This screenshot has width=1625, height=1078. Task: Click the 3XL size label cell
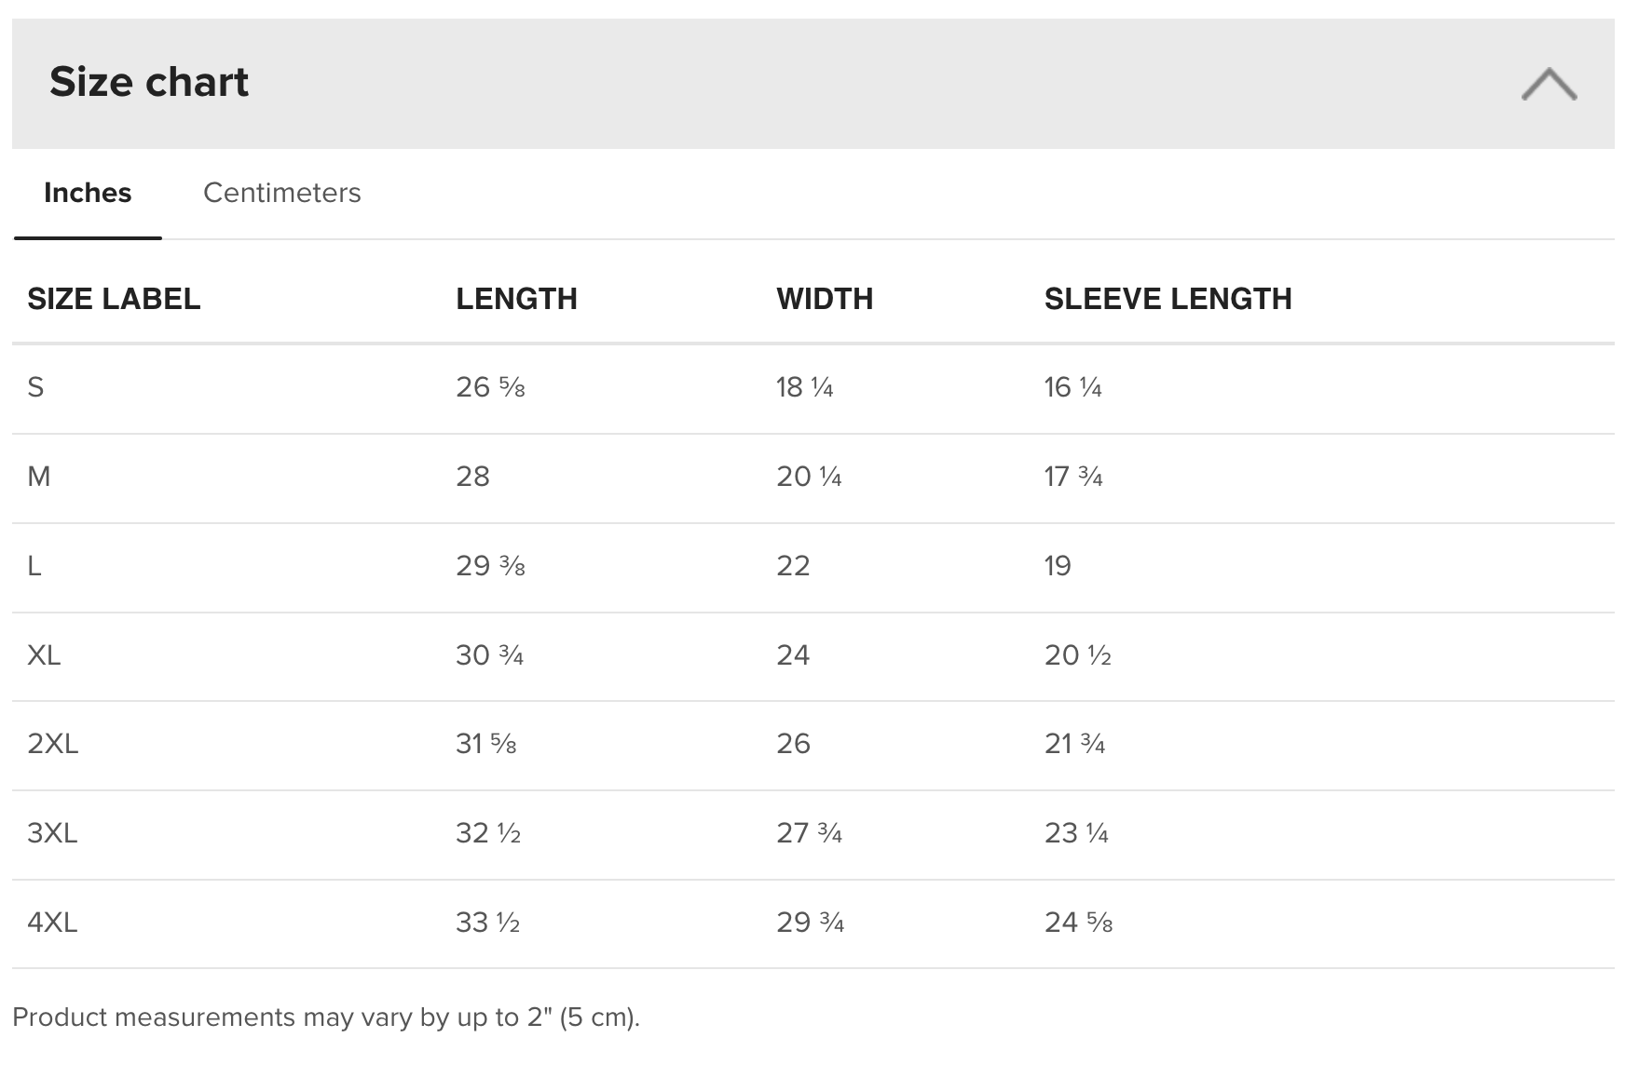pyautogui.click(x=52, y=833)
